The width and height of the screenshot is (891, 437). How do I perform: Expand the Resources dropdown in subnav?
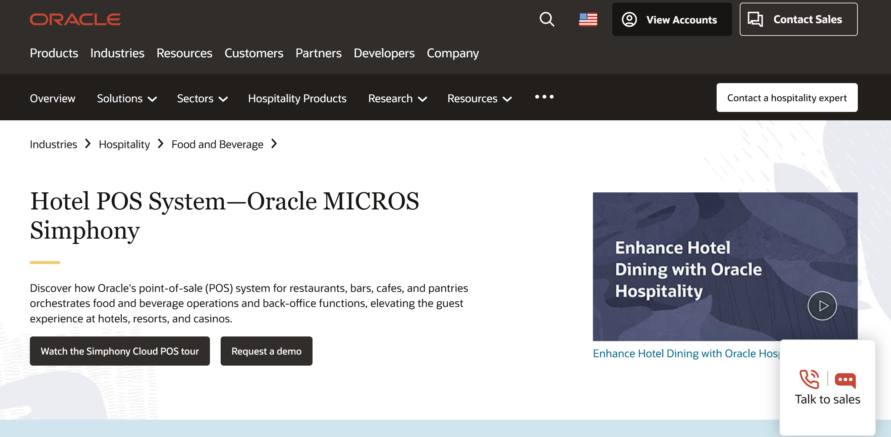pyautogui.click(x=480, y=98)
